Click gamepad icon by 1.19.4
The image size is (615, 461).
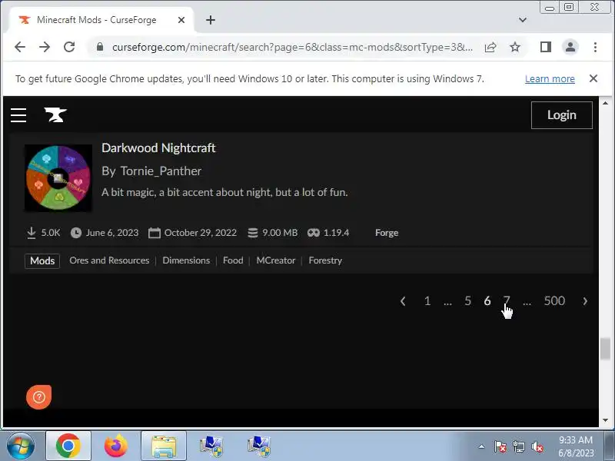[x=314, y=233]
